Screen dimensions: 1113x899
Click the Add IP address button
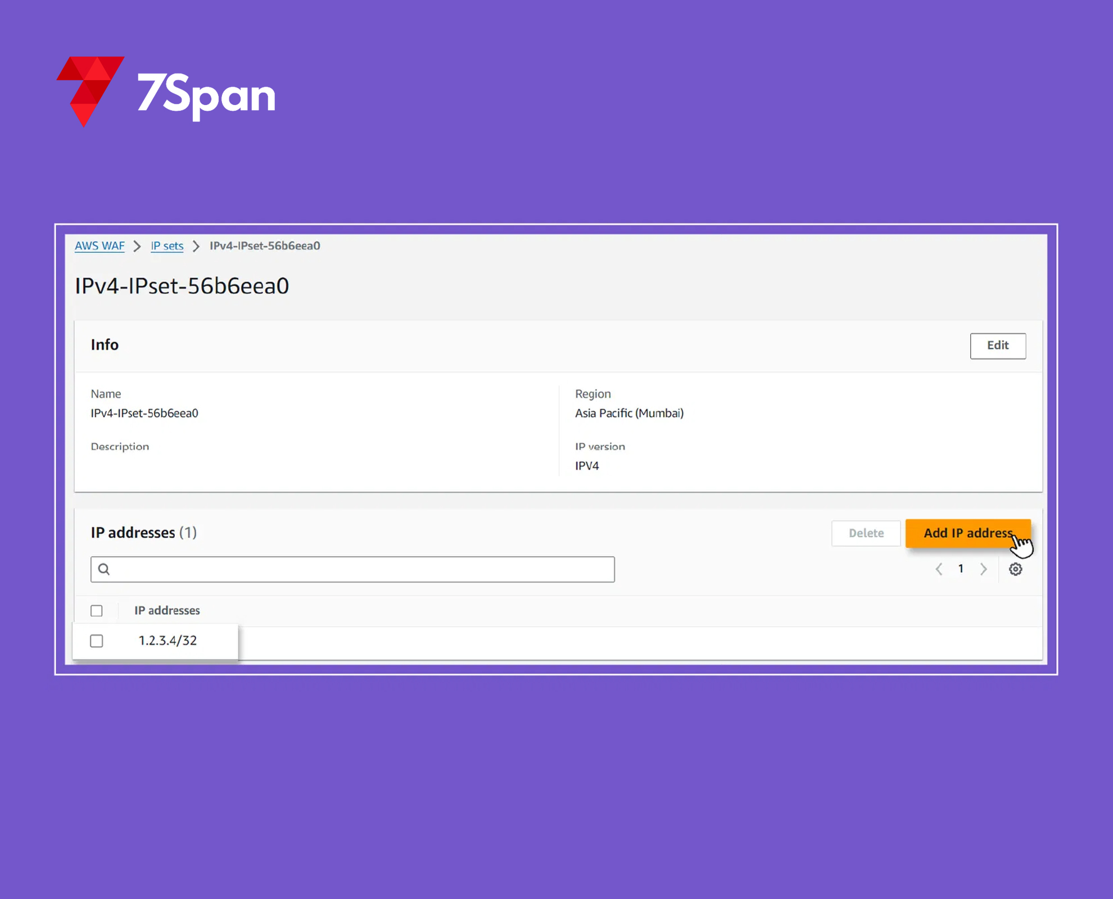tap(968, 533)
